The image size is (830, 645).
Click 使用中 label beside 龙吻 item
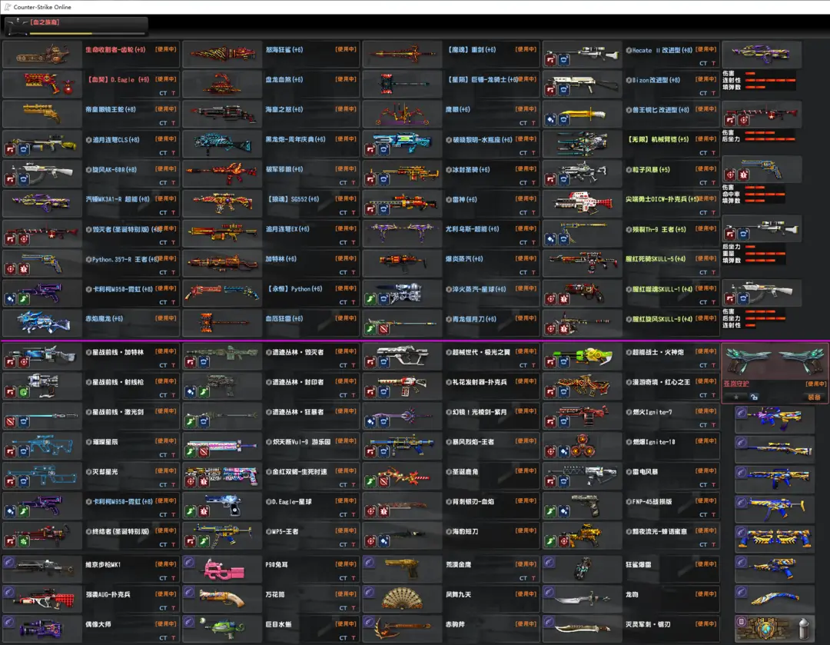705,594
